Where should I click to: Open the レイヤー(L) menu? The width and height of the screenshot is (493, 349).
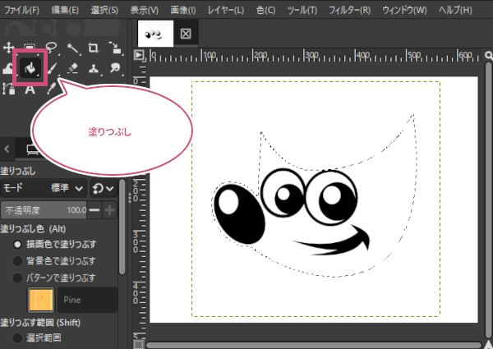(x=226, y=11)
